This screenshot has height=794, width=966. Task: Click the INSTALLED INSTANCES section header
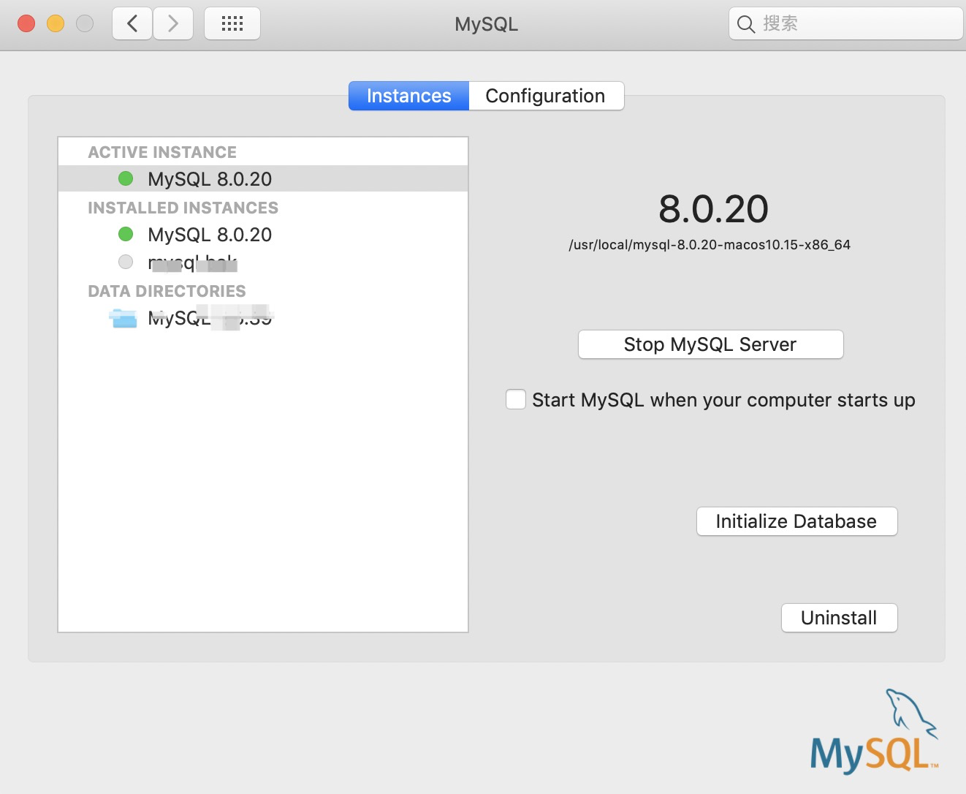point(183,208)
